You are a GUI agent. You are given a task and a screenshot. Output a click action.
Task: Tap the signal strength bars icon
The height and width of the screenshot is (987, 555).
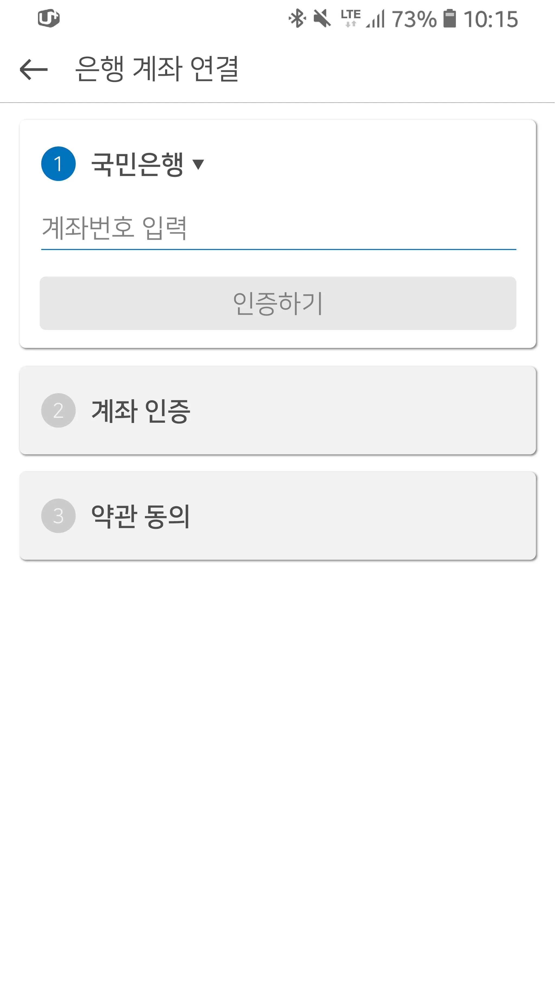tap(375, 19)
